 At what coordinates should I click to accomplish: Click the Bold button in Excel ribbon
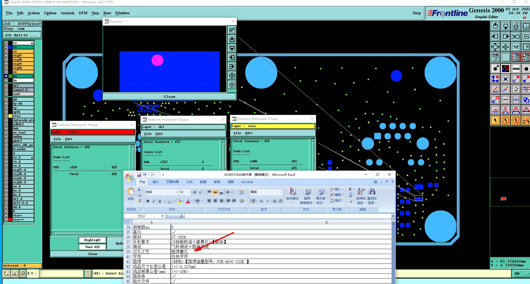click(x=148, y=201)
